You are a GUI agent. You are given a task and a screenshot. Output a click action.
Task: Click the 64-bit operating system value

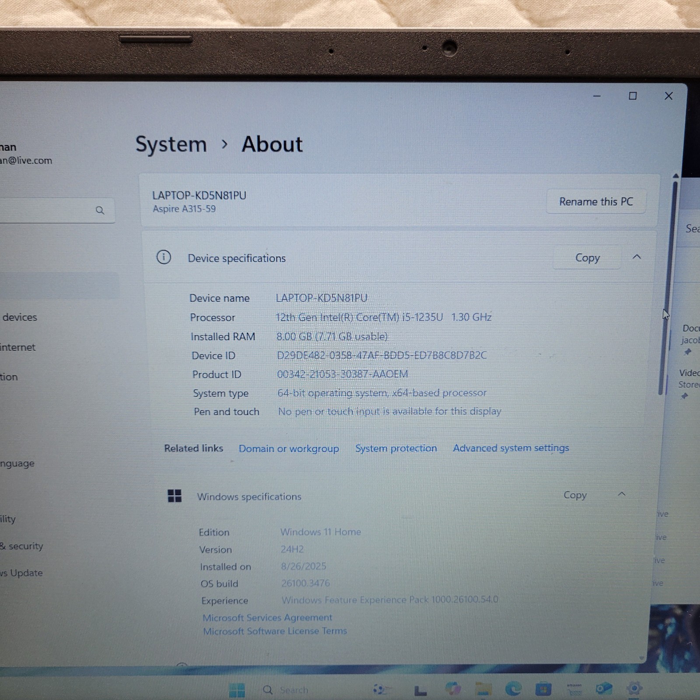(382, 393)
